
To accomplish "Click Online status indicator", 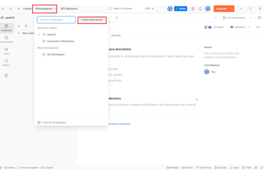I will tap(10, 168).
